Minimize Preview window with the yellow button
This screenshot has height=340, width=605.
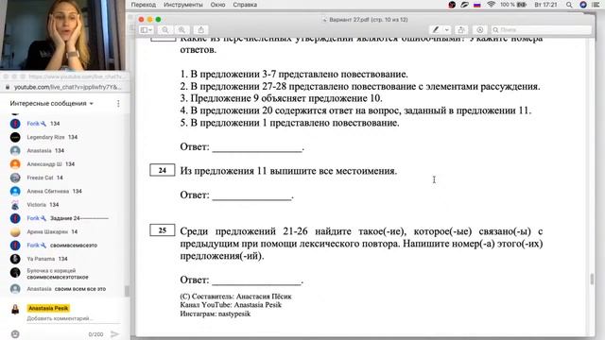(x=149, y=19)
